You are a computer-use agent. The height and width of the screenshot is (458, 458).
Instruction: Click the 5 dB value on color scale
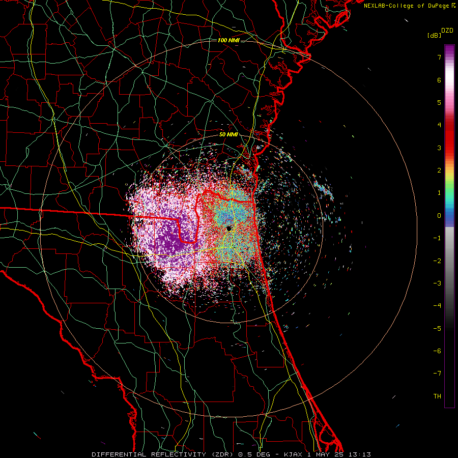(x=439, y=102)
